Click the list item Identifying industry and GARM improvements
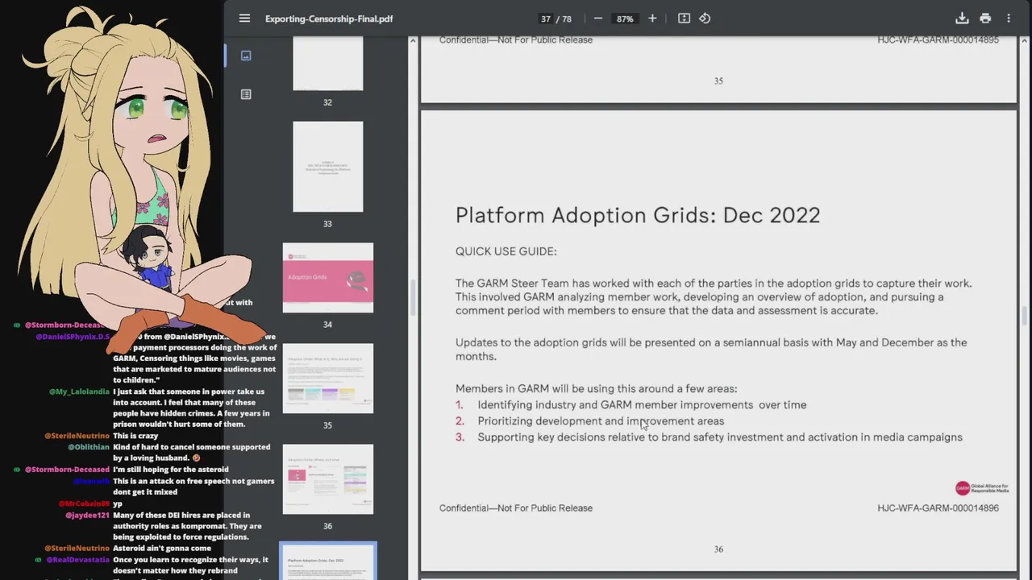This screenshot has width=1032, height=580. (x=642, y=405)
